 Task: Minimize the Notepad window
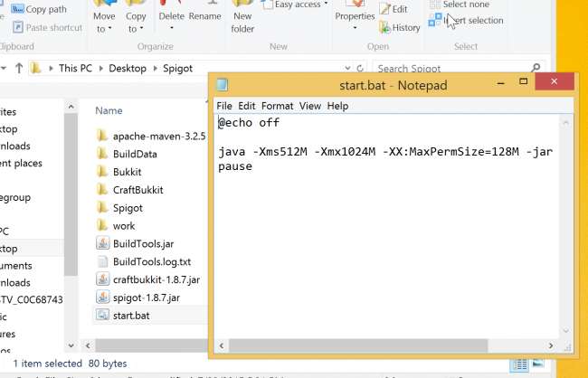tap(500, 82)
